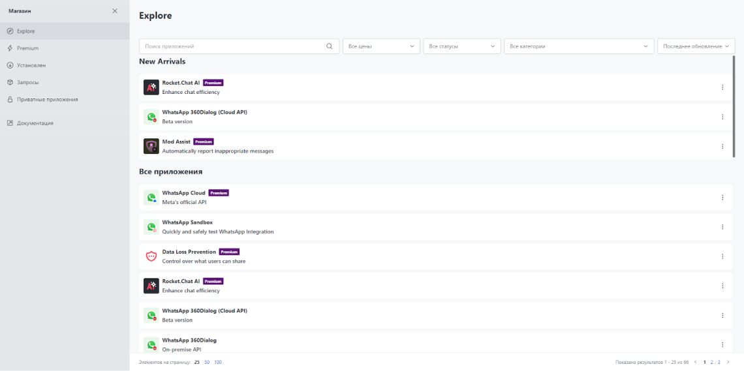This screenshot has width=744, height=371.
Task: Click 'Control over what users can share' text
Action: (x=204, y=261)
